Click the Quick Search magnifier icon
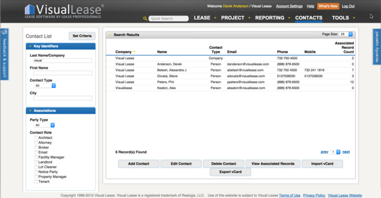The width and height of the screenshot is (381, 198). click(145, 19)
